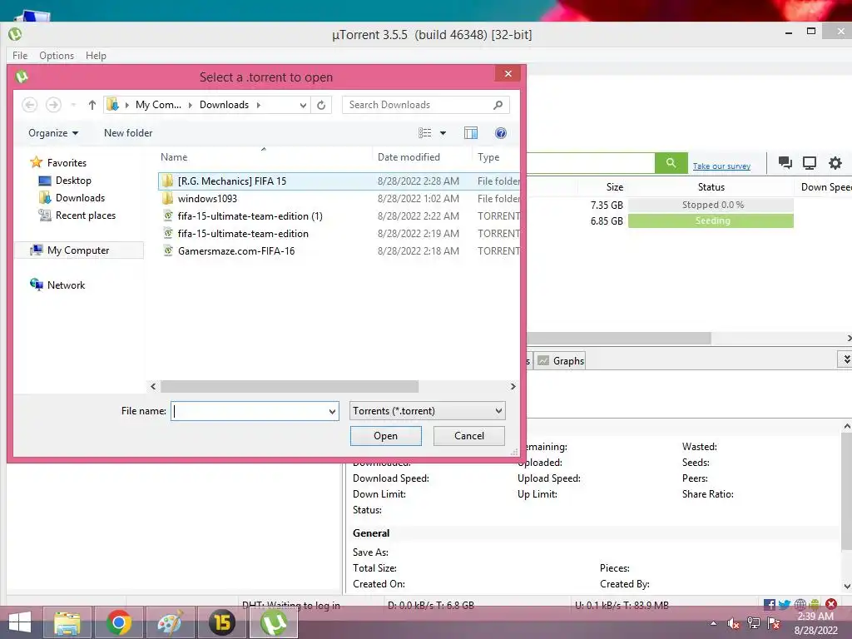Open uTorrent preferences gear icon
This screenshot has width=852, height=639.
[x=835, y=162]
